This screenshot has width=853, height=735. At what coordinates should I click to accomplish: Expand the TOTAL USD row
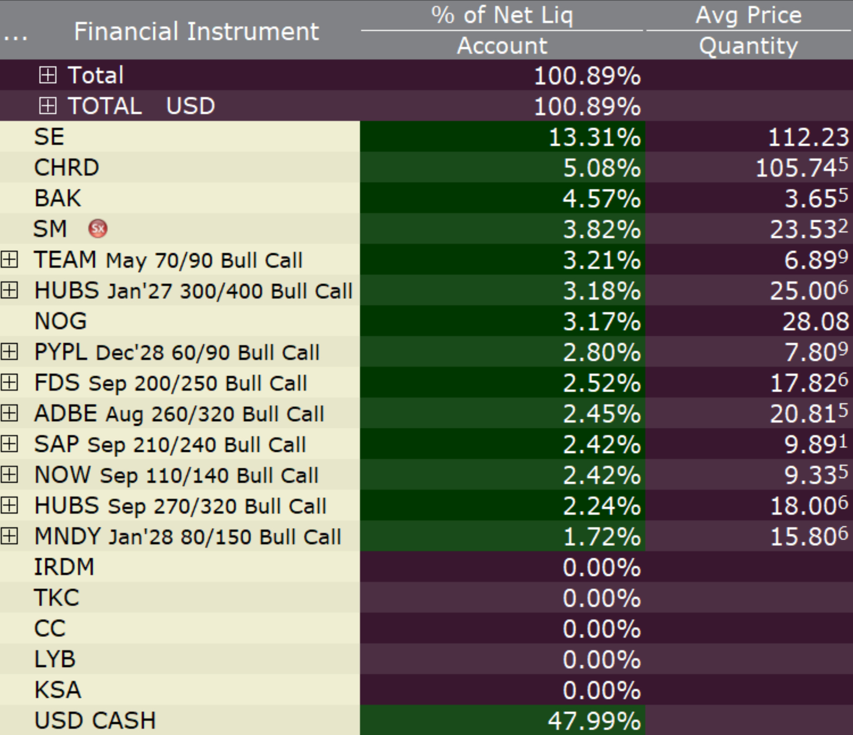coord(47,106)
